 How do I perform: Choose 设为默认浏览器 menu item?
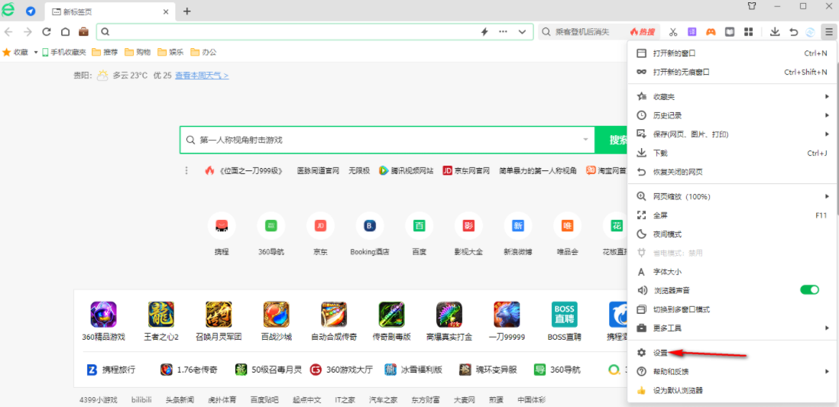733,390
